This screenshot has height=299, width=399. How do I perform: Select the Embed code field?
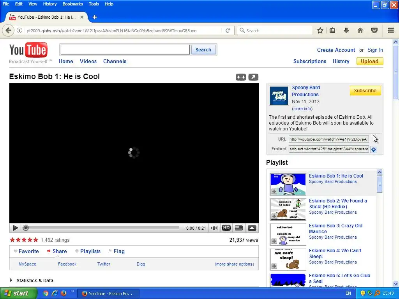(x=328, y=149)
